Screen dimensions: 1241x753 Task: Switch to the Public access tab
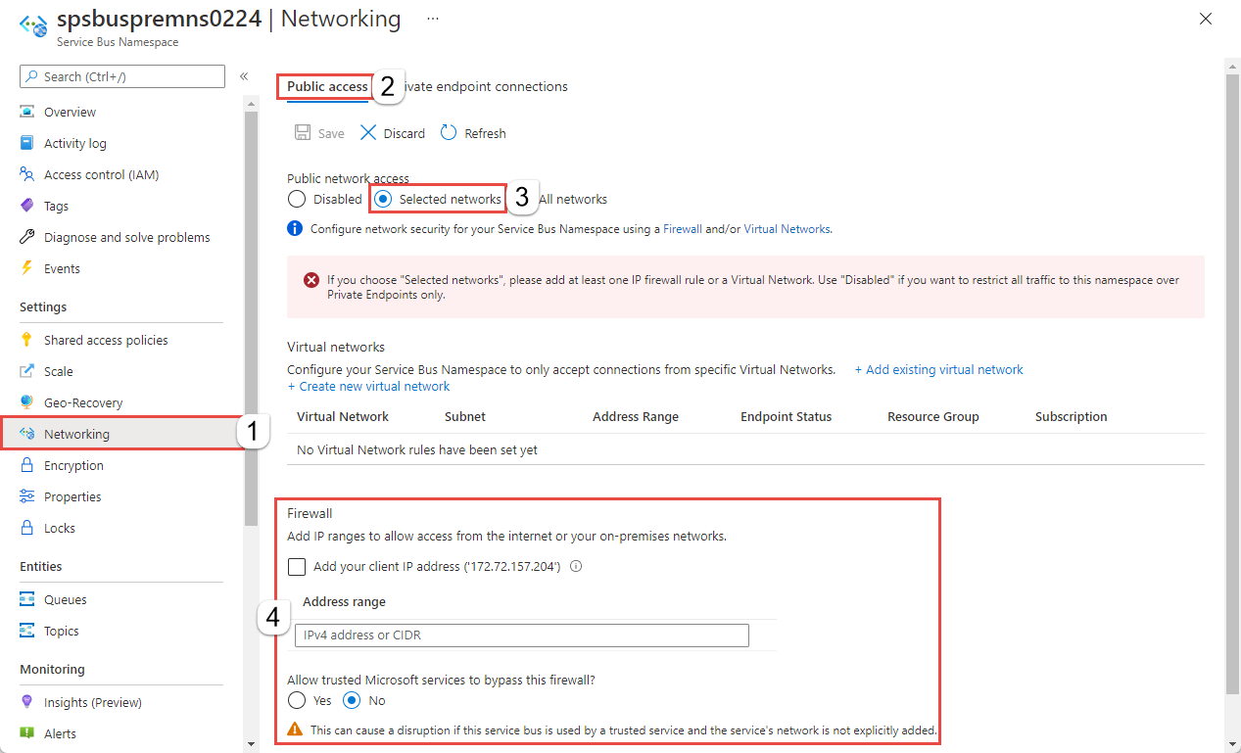click(x=327, y=86)
